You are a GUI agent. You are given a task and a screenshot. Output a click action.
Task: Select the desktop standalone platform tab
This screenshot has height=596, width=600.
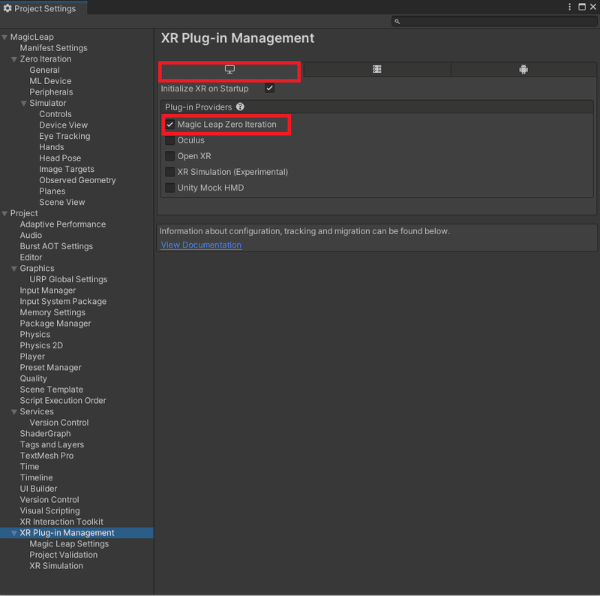point(230,70)
